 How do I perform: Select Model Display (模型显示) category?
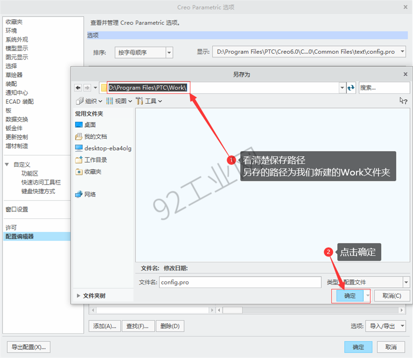pos(17,49)
